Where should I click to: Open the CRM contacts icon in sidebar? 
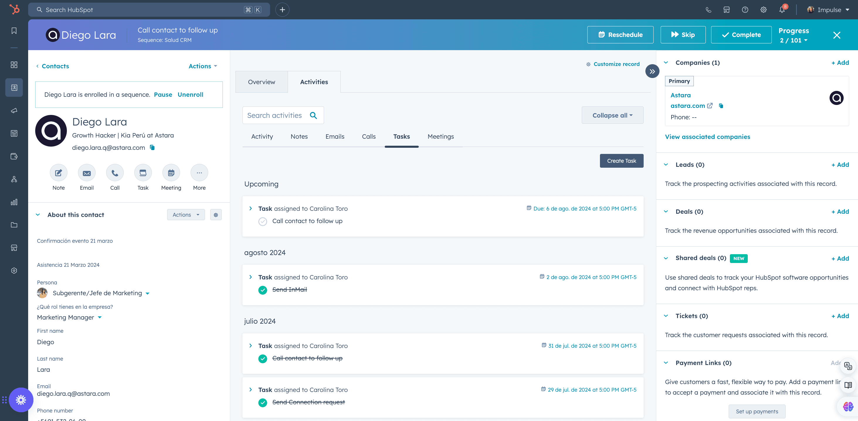(14, 88)
